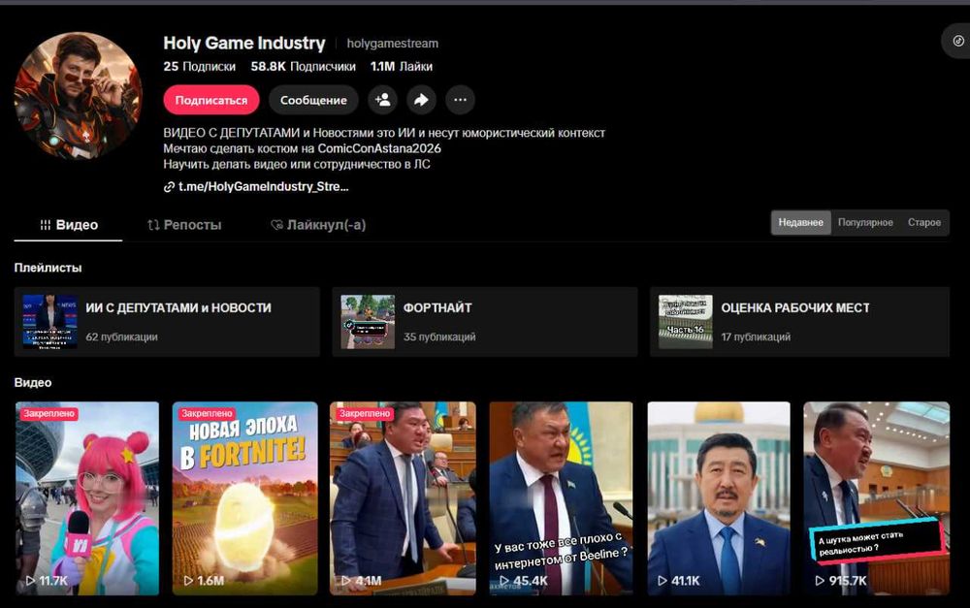Switch to the Лайкнул(-а) tab
The height and width of the screenshot is (608, 970).
318,225
